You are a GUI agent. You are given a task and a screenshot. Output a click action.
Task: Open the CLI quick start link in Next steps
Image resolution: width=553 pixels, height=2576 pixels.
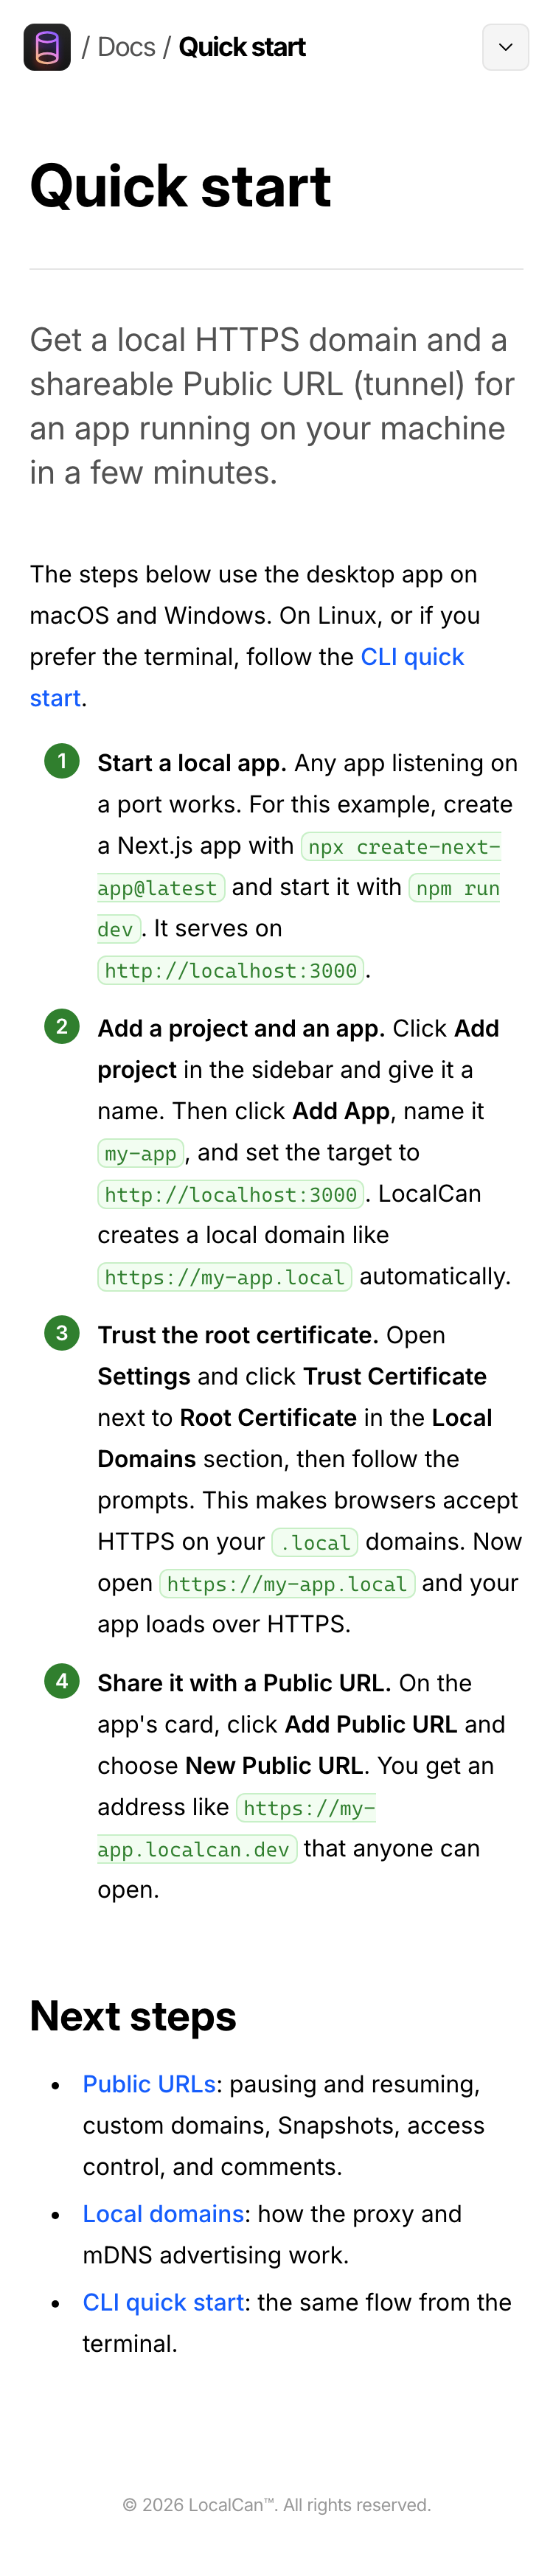tap(163, 2302)
